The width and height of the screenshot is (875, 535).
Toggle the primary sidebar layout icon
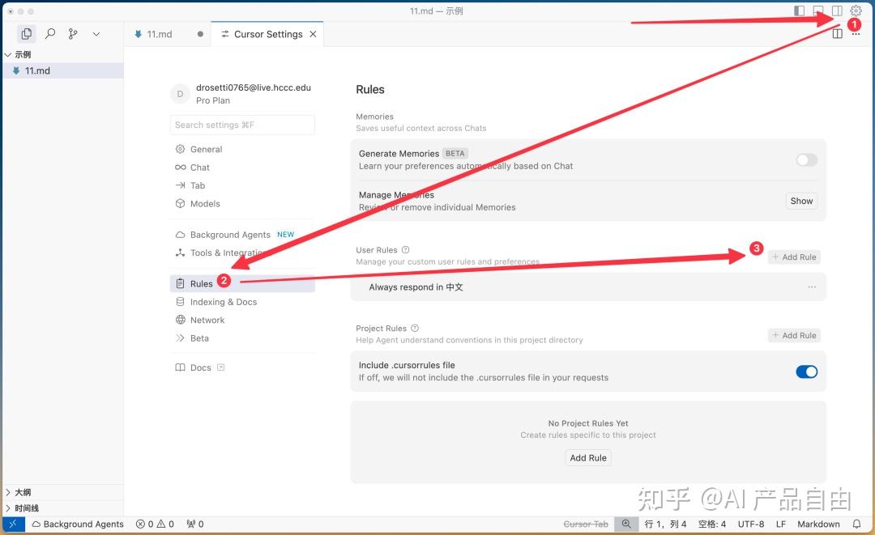799,11
